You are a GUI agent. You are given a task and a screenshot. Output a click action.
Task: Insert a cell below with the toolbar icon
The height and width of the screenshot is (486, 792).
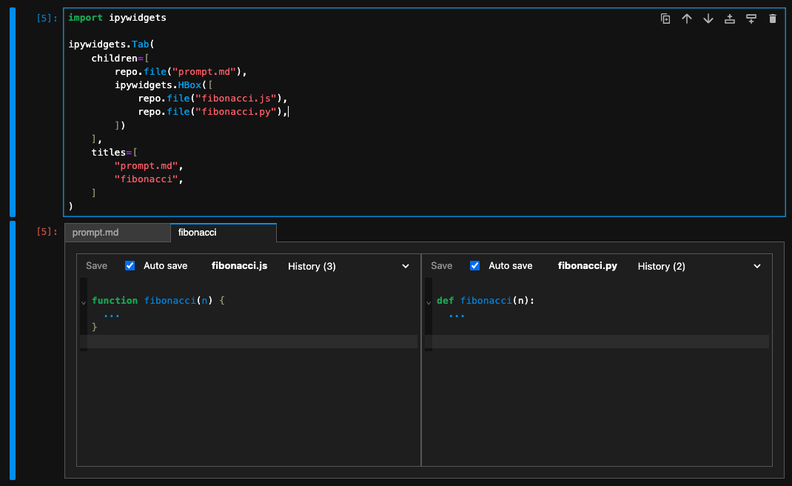(751, 19)
